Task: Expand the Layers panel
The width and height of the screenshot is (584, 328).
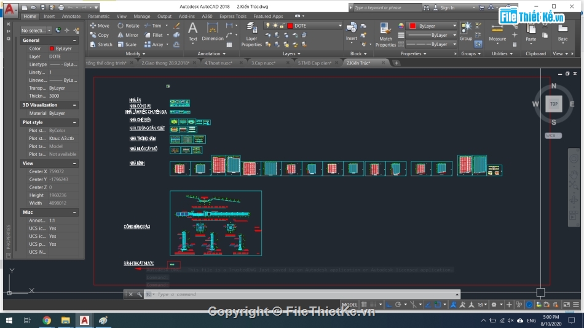Action: pos(291,53)
